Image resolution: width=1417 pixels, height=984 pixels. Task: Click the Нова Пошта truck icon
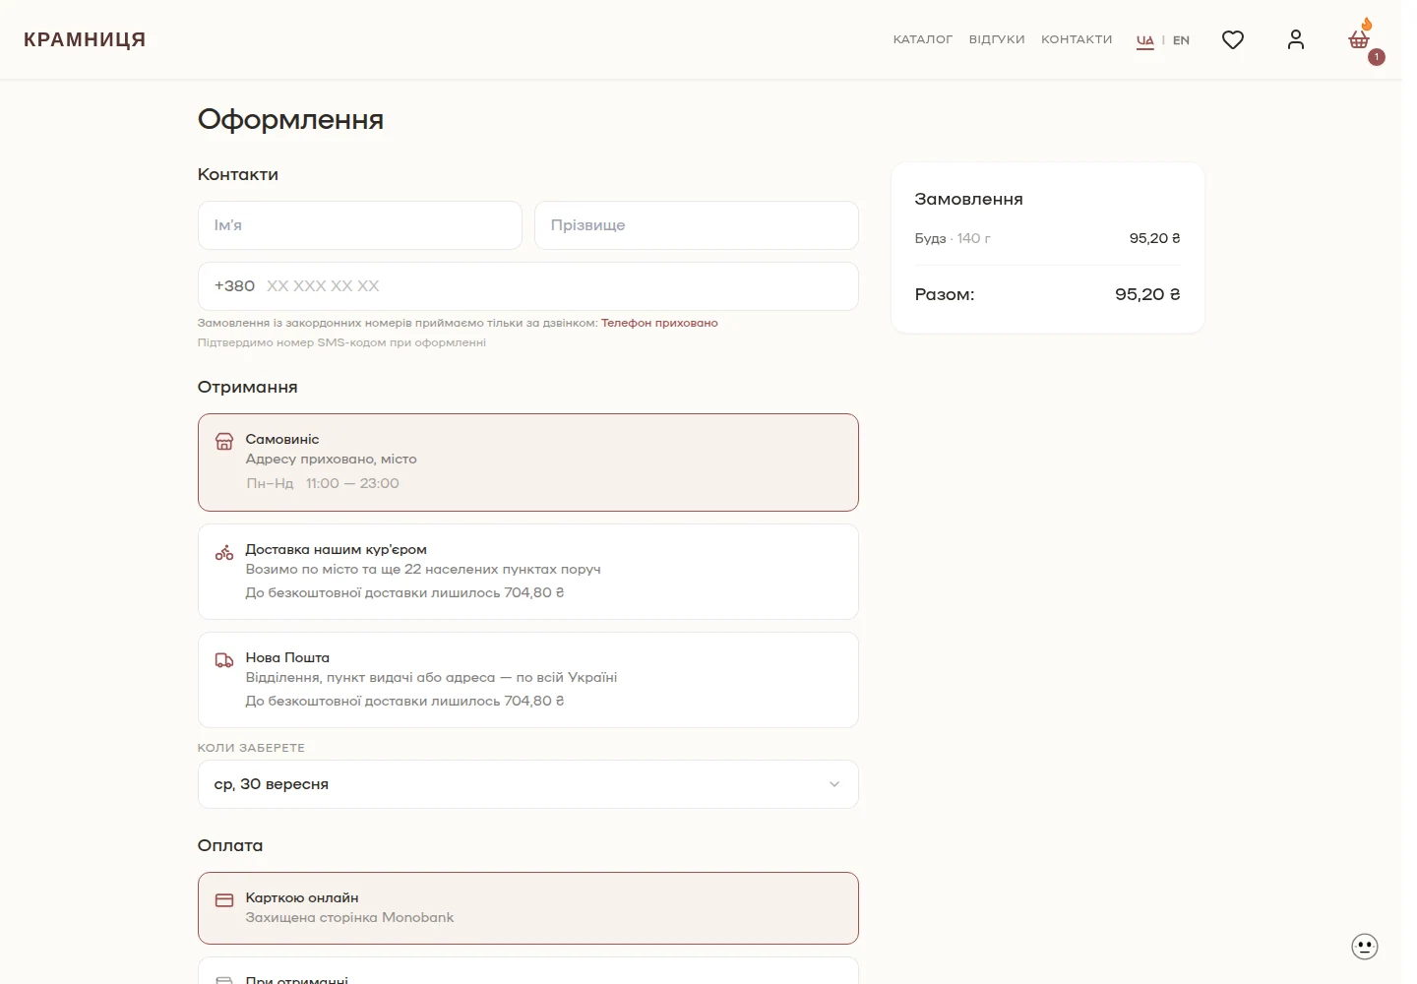click(224, 660)
